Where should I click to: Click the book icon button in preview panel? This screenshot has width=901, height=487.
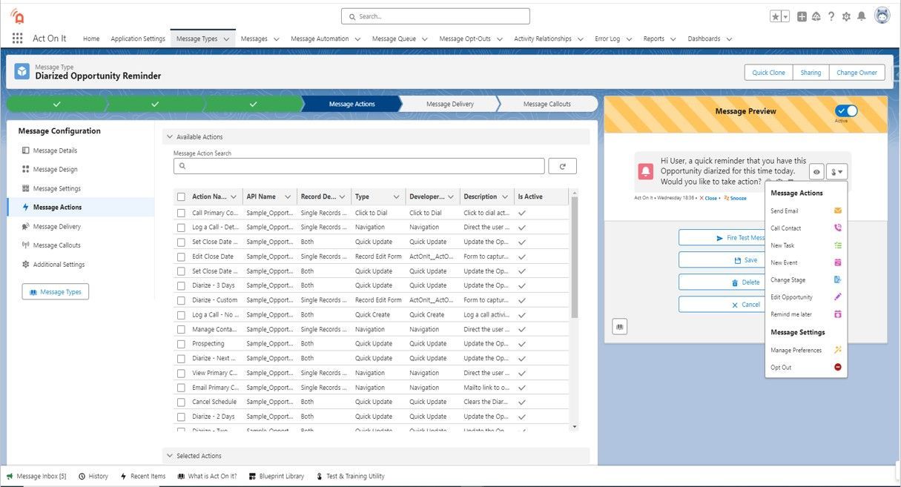619,326
